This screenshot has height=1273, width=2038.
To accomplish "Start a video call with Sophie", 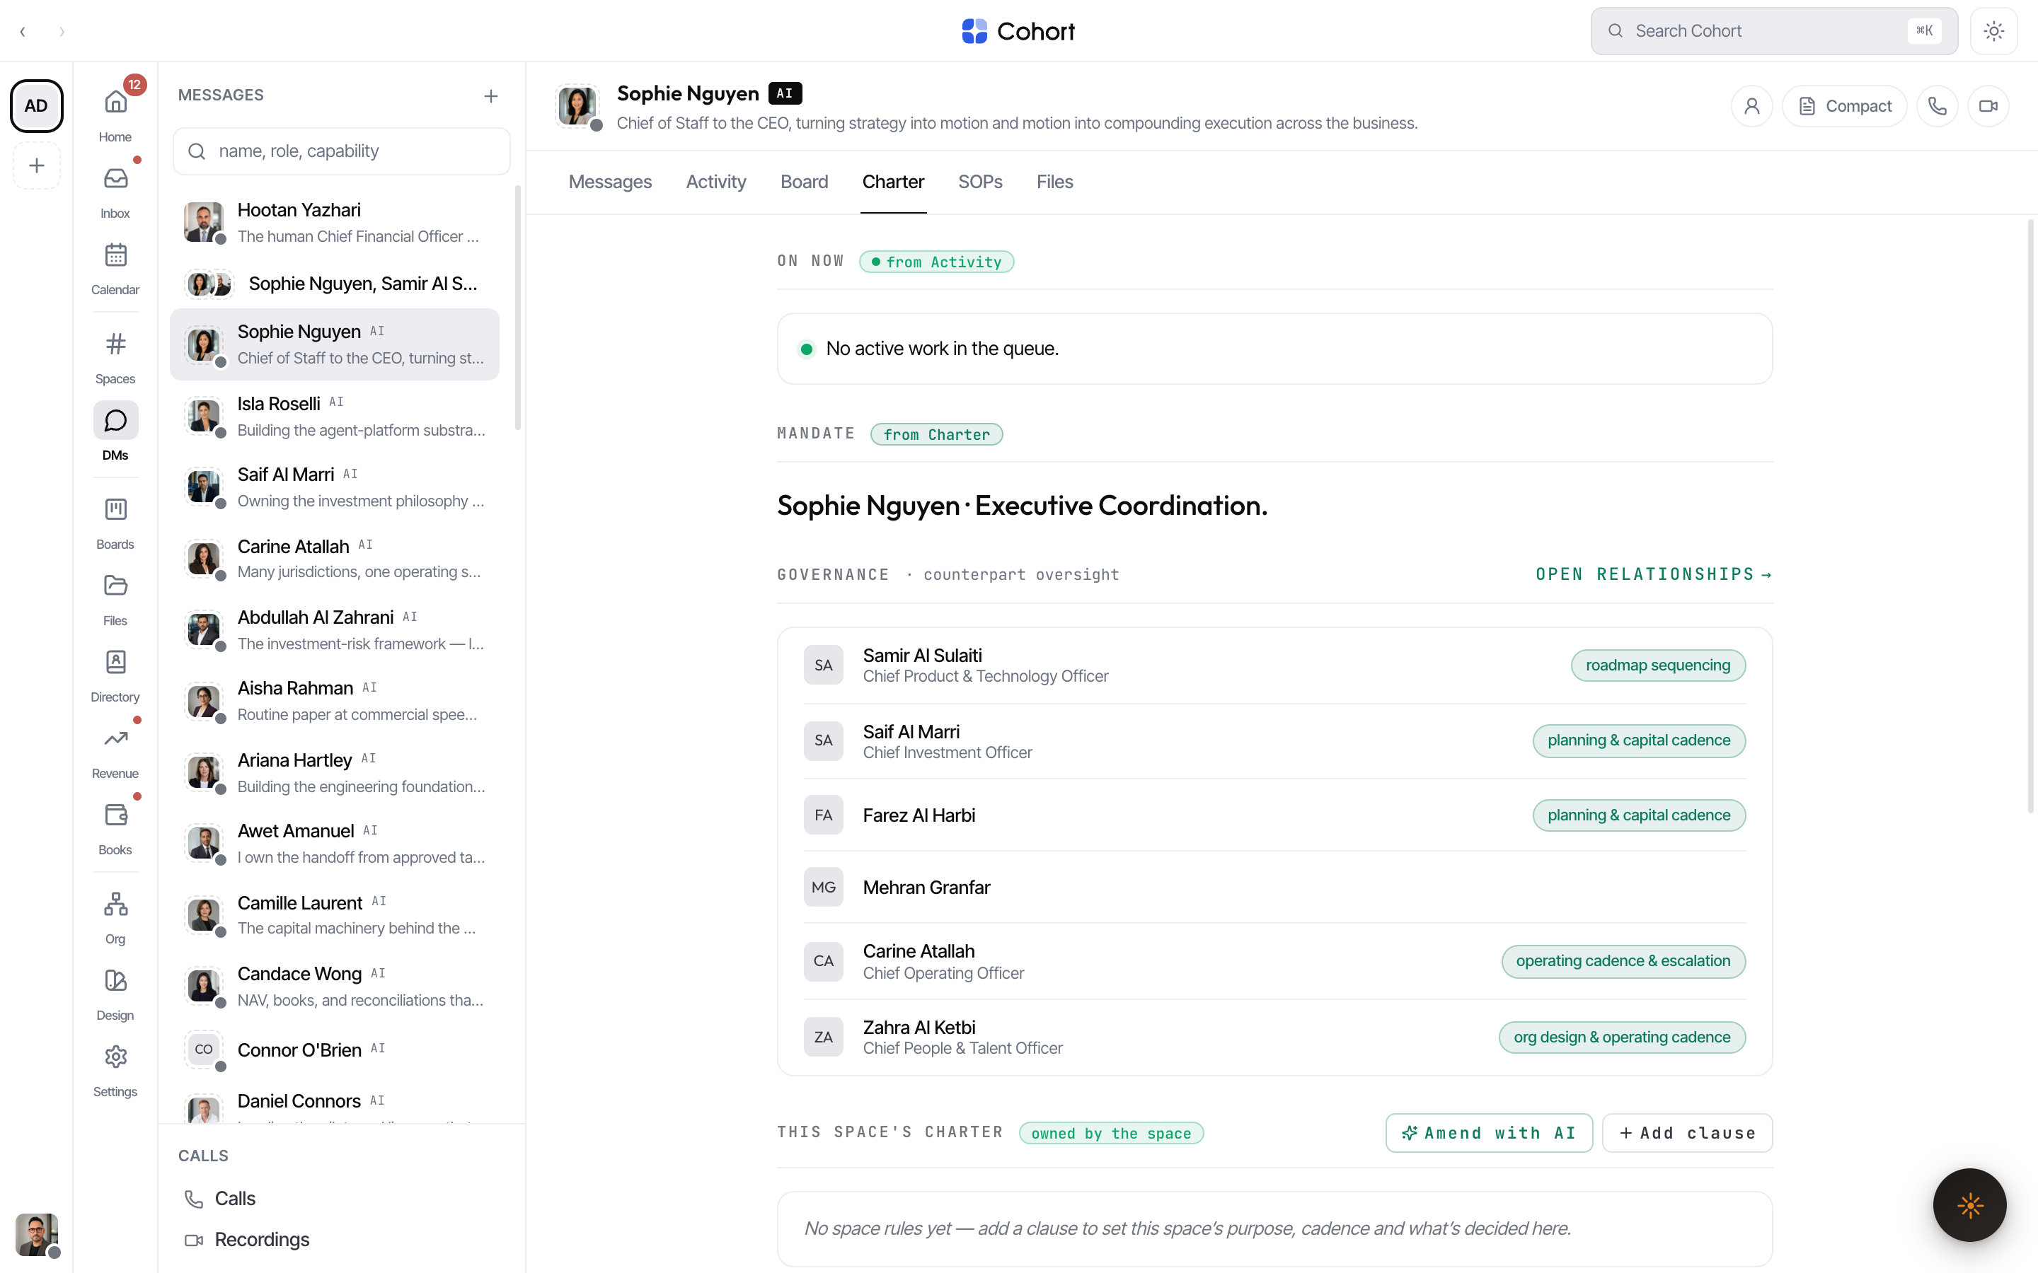I will pyautogui.click(x=1988, y=106).
